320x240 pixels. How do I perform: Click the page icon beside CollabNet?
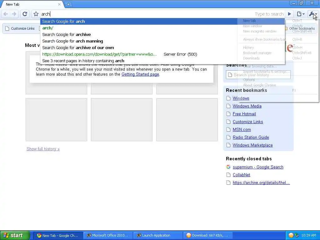[228, 175]
